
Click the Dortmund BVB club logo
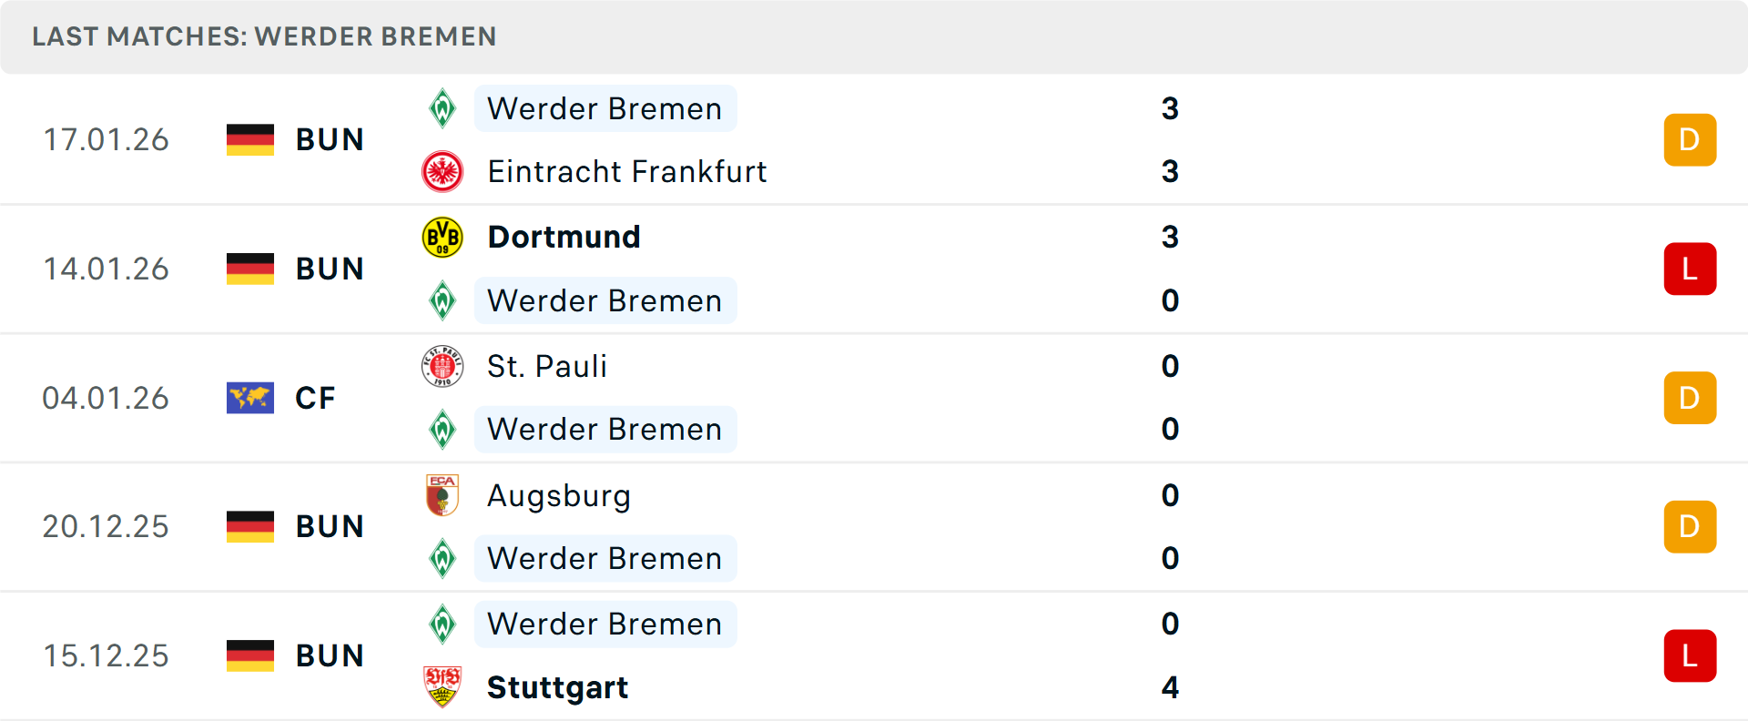(442, 237)
